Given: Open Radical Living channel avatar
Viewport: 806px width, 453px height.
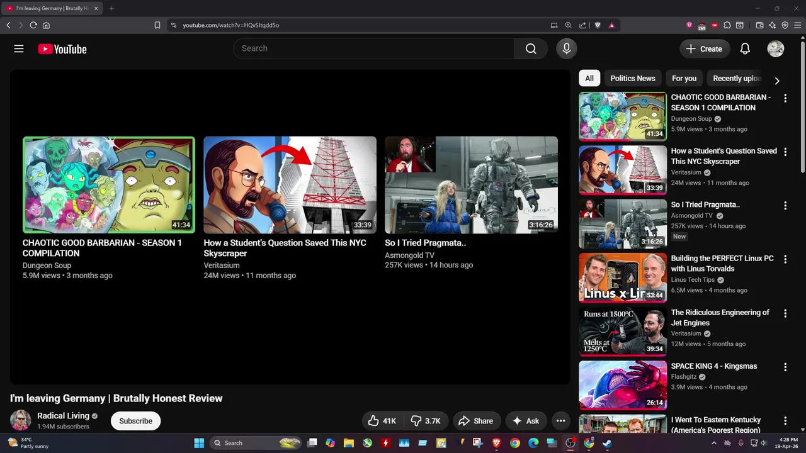Looking at the screenshot, I should click(x=20, y=420).
